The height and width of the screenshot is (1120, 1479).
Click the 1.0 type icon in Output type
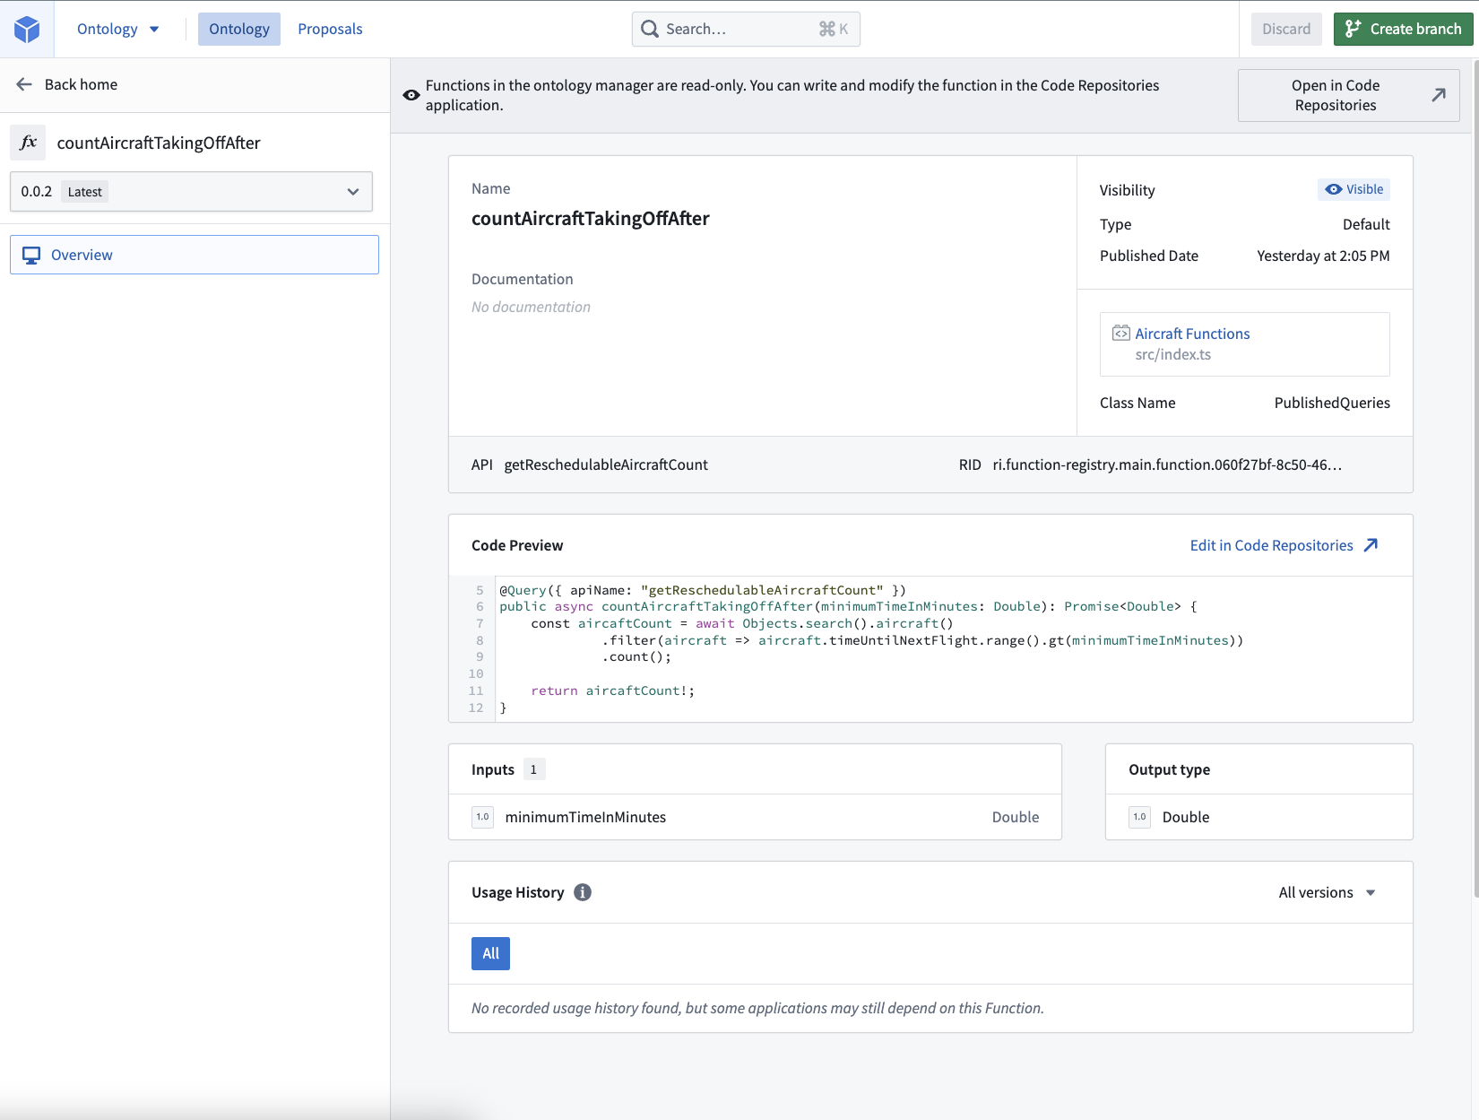(x=1139, y=817)
